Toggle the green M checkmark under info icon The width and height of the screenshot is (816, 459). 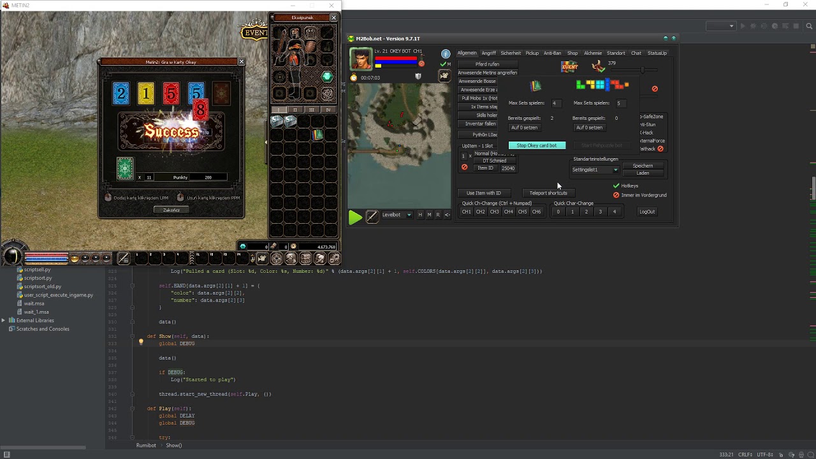[444, 64]
